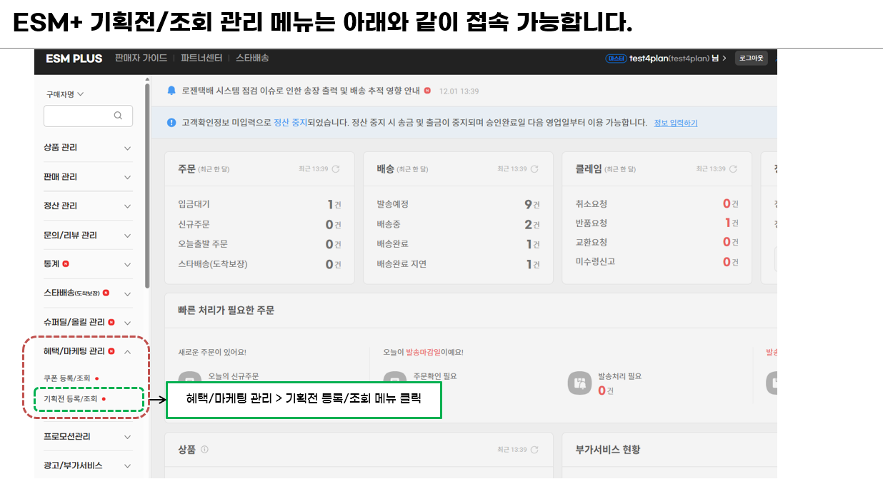Click the 입금대기 count row
The height and width of the screenshot is (479, 883).
(259, 204)
